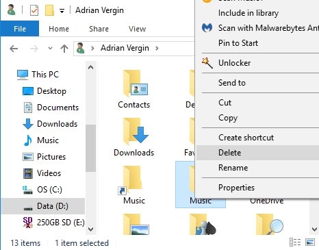Open Documents in the navigation pane

51,108
